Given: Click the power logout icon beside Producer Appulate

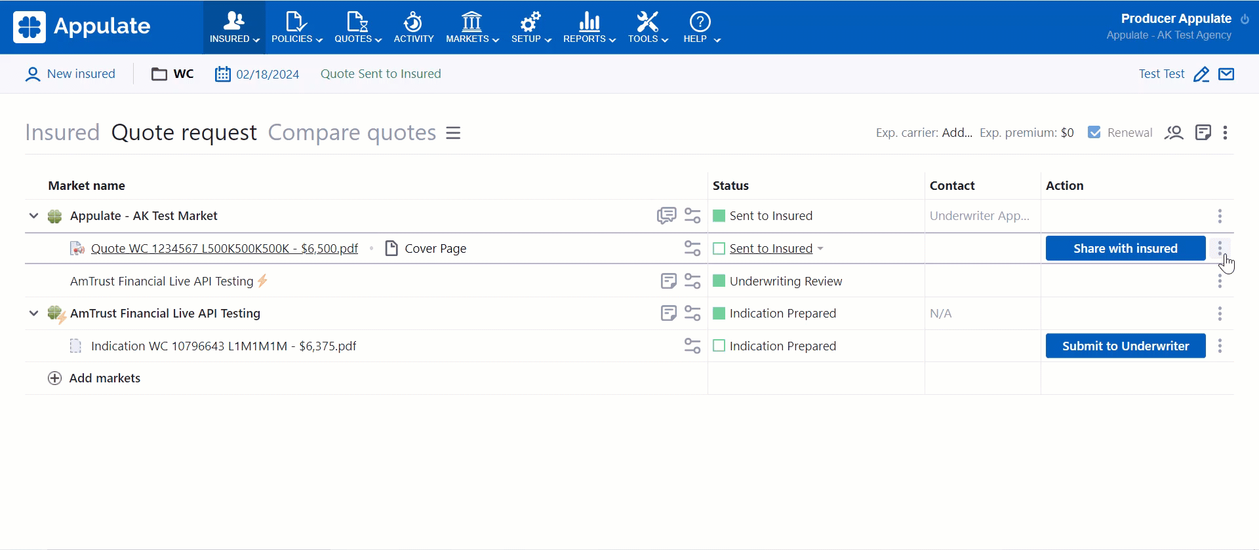Looking at the screenshot, I should tap(1245, 19).
